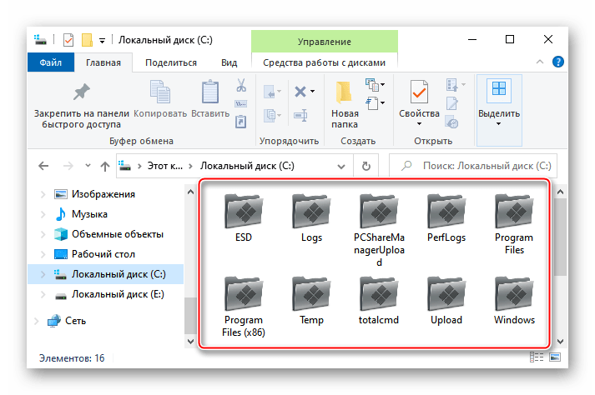Open Свойства properties icon
This screenshot has width=595, height=395.
click(x=419, y=92)
